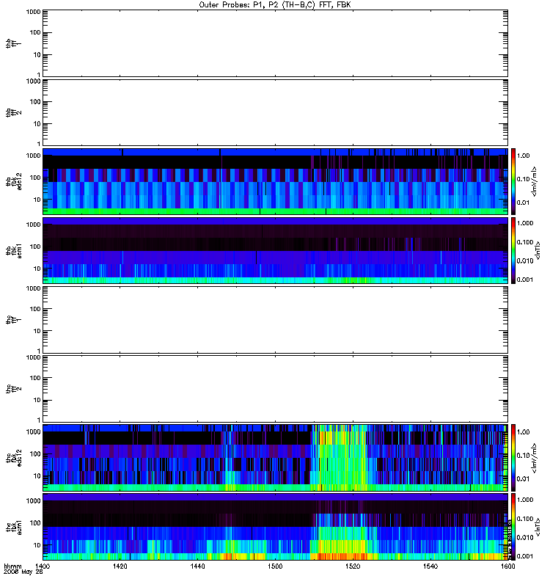Click the 1500 time tick label

point(275,566)
